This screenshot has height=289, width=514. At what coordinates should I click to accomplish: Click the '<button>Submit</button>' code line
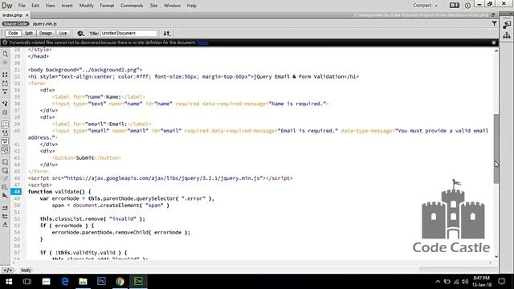tap(86, 158)
